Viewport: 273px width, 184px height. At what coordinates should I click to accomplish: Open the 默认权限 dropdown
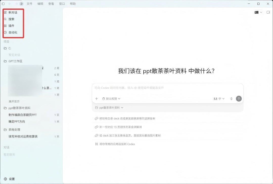tap(111, 99)
